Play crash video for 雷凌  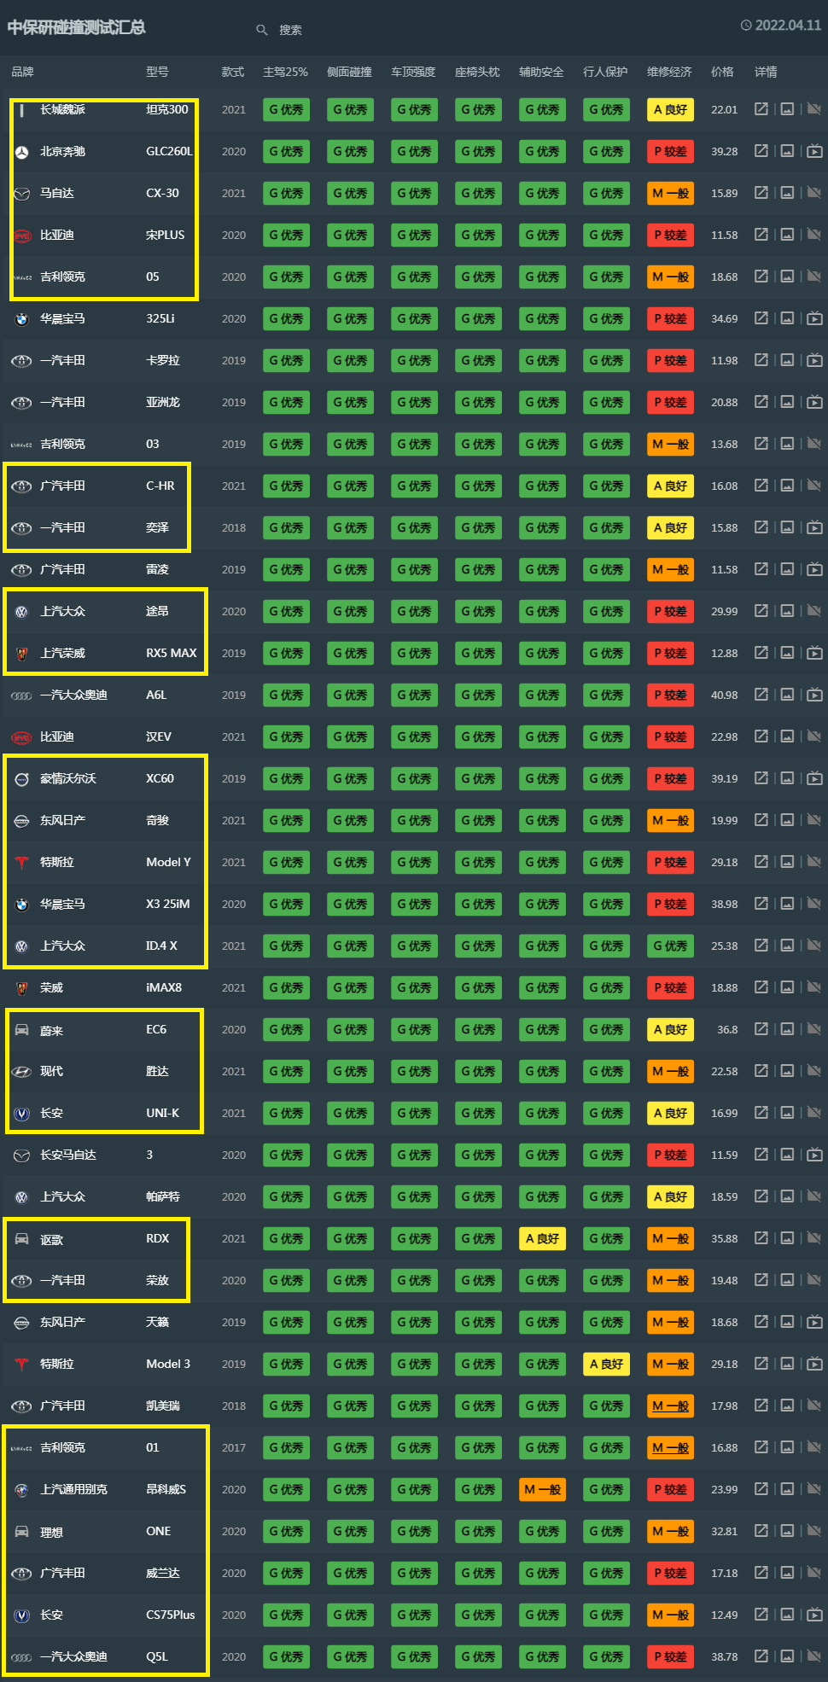[814, 569]
